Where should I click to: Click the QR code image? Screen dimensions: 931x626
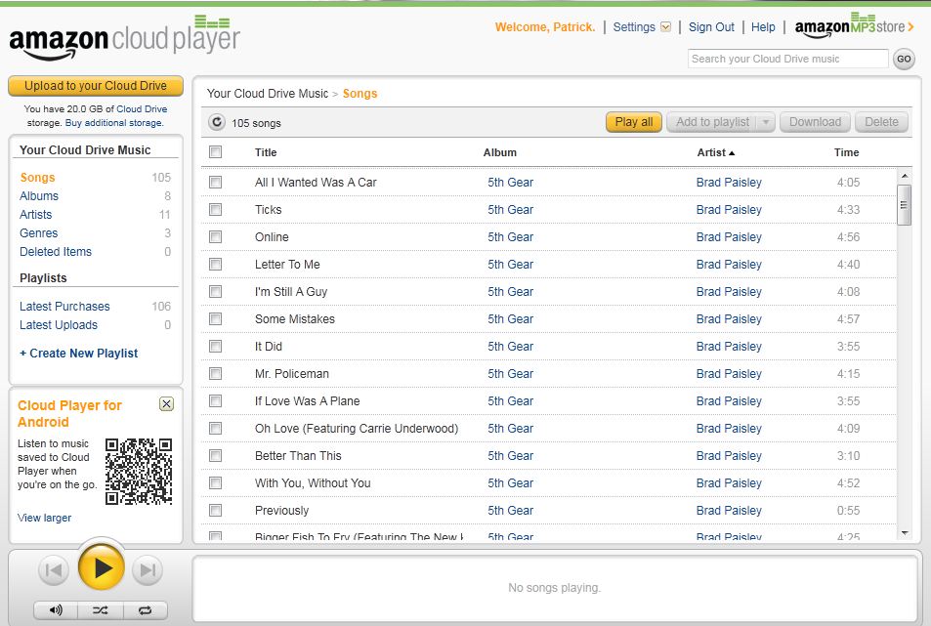pyautogui.click(x=139, y=472)
